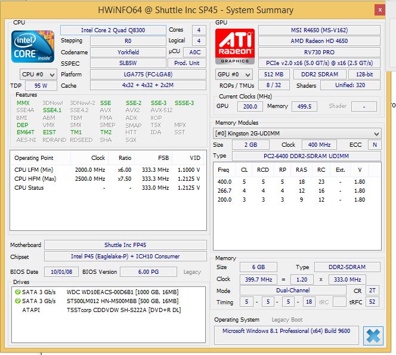Click the 399.7 MHz memory clock value

(258, 279)
